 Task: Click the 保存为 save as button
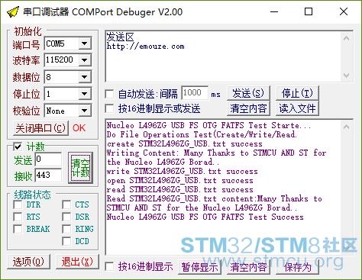tap(297, 267)
